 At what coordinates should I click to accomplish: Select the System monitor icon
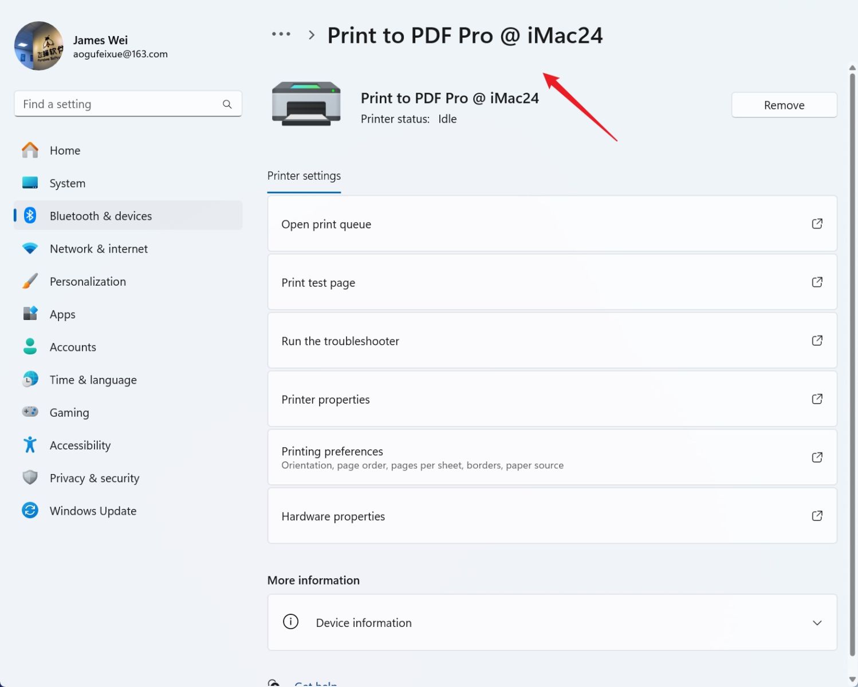[x=30, y=183]
